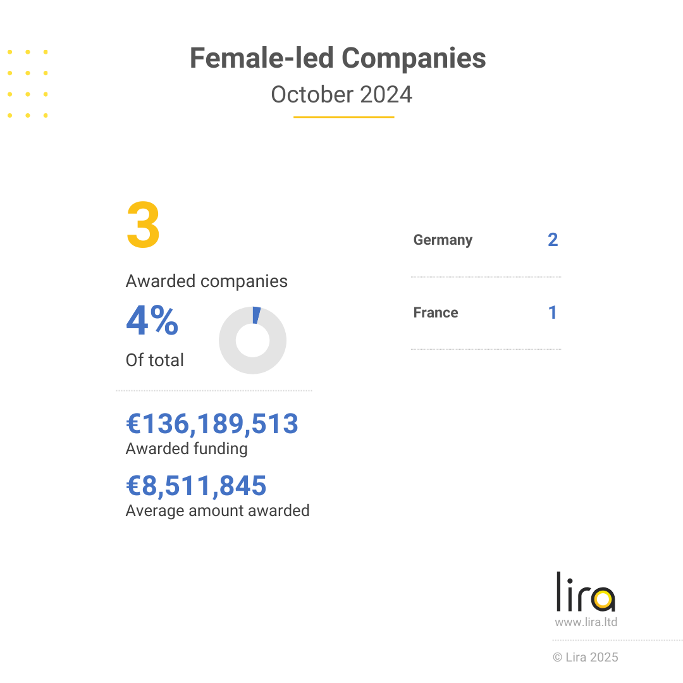This screenshot has width=683, height=683.
Task: Click Germany's count of 2
Action: click(553, 240)
